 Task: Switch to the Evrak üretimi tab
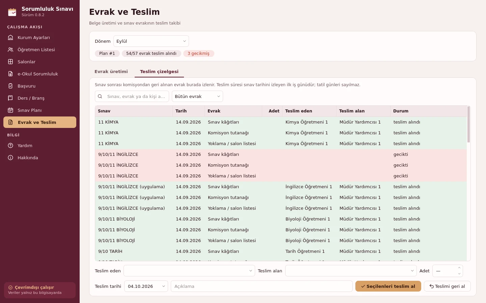(x=111, y=71)
